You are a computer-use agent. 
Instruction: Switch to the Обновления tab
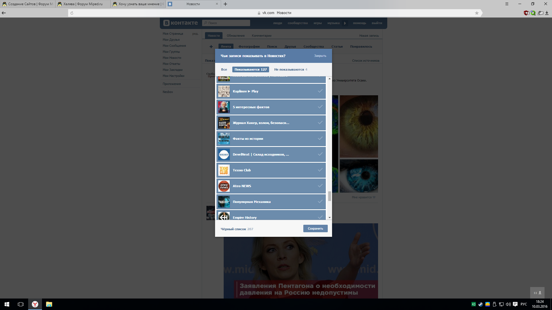236,36
